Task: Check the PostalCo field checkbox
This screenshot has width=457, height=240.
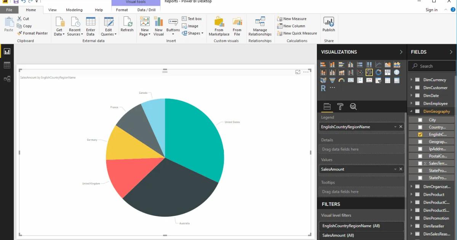Action: (419, 156)
